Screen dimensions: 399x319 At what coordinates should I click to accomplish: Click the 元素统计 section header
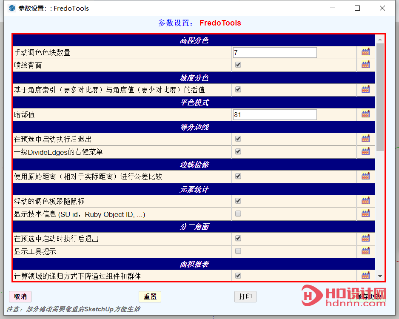click(x=194, y=189)
